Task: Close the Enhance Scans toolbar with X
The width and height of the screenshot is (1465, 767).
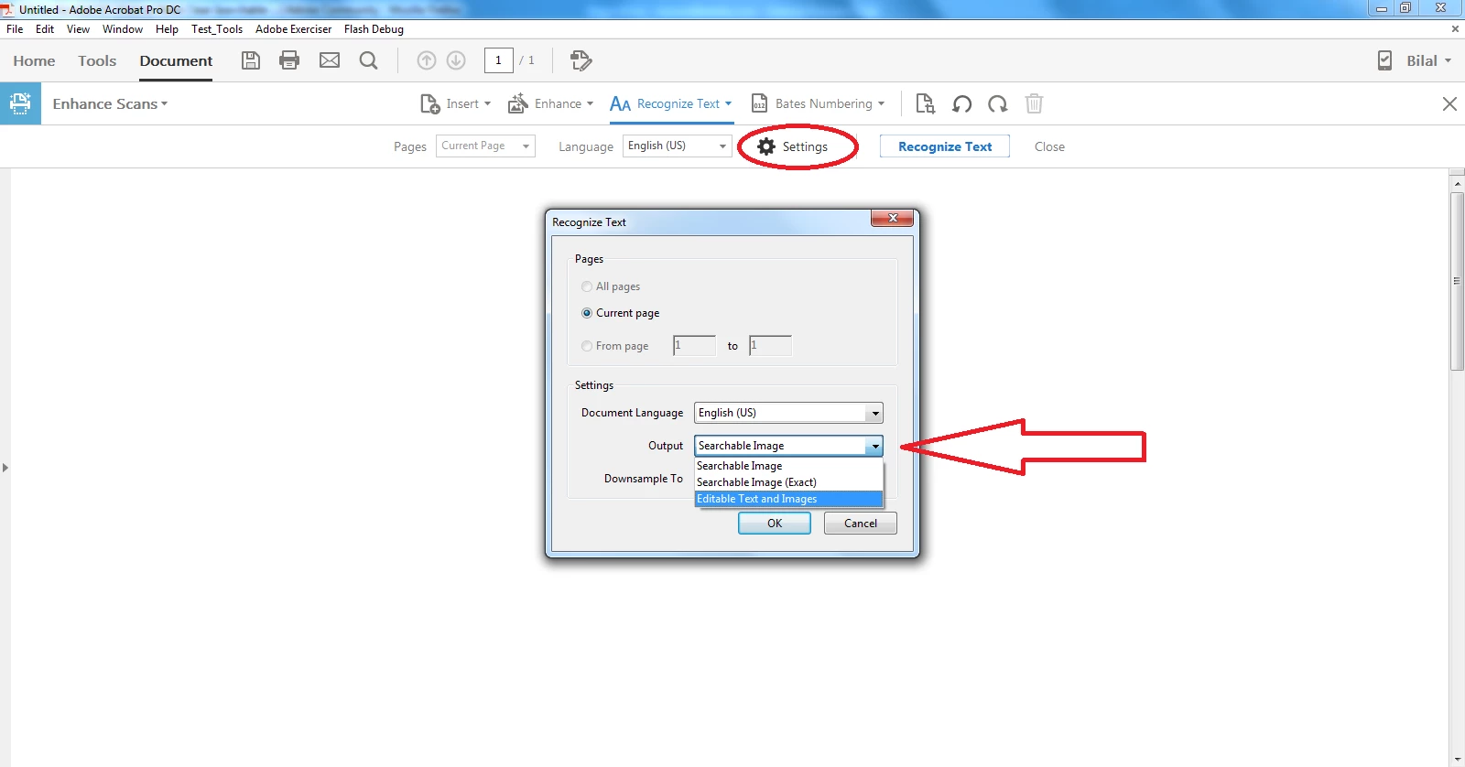Action: pyautogui.click(x=1449, y=103)
